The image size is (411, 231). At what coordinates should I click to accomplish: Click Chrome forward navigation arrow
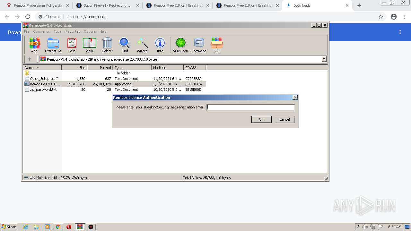[17, 17]
